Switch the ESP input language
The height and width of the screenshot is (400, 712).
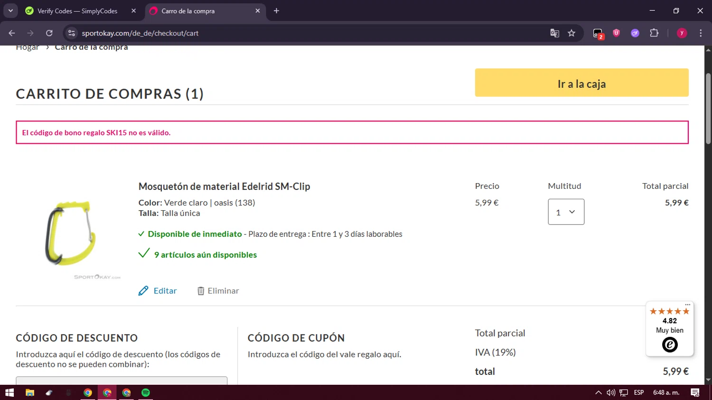click(x=639, y=392)
